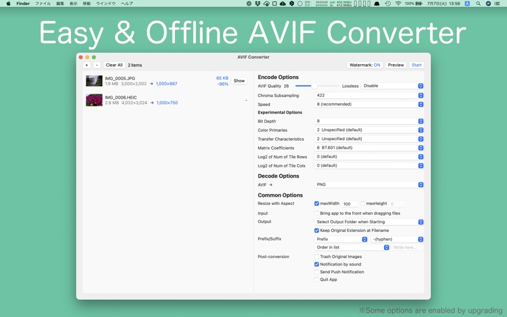The width and height of the screenshot is (507, 317).
Task: Open the Order in list dropdown
Action: pos(352,247)
